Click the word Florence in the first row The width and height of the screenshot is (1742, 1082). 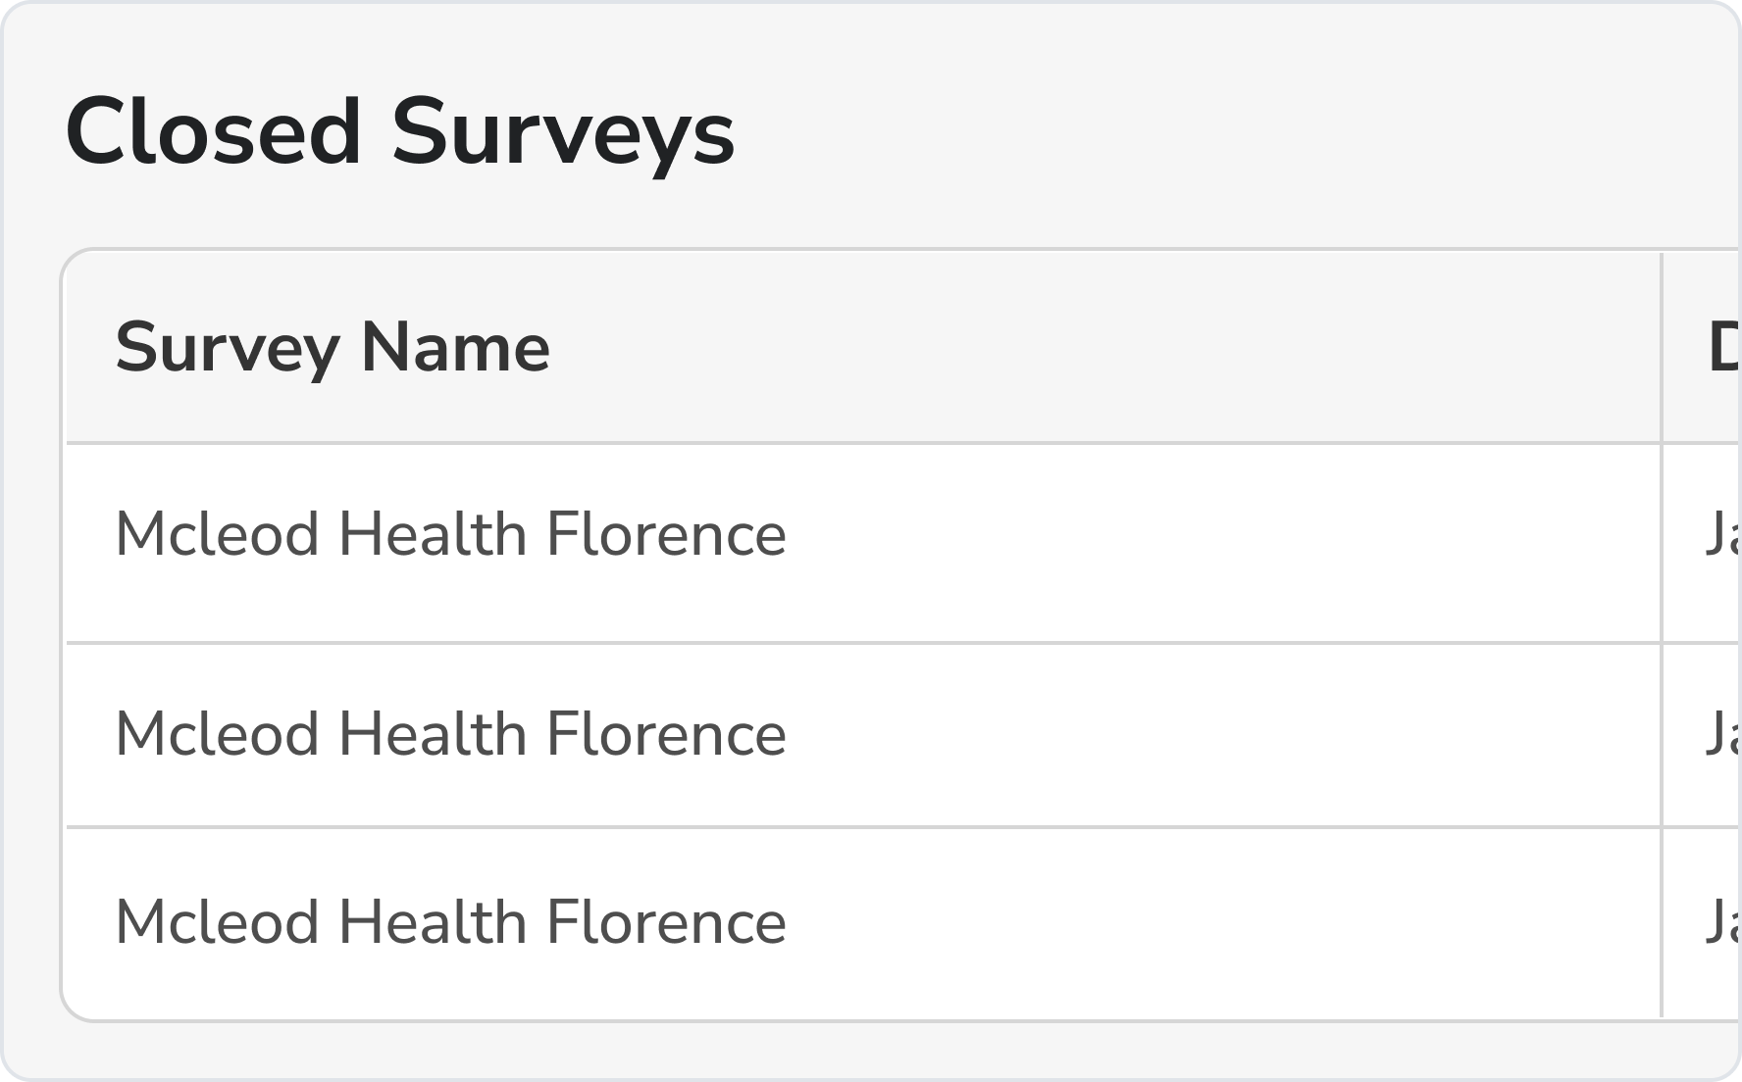pyautogui.click(x=666, y=534)
